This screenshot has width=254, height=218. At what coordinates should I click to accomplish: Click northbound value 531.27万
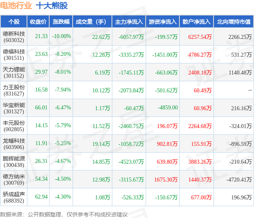click(241, 55)
